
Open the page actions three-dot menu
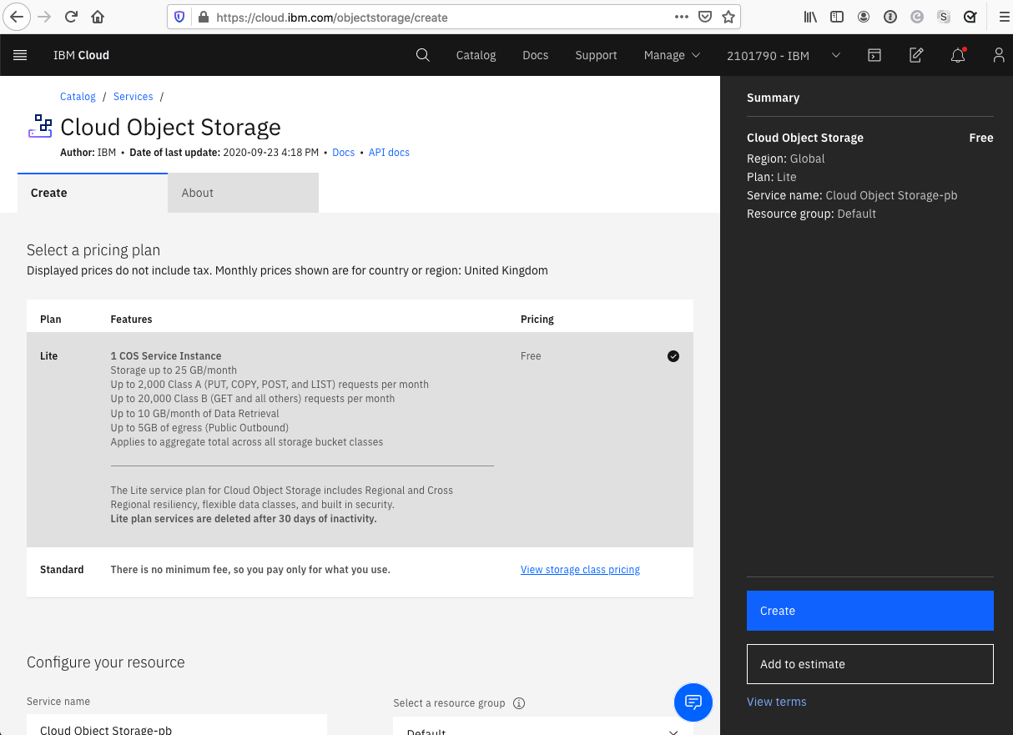click(x=681, y=17)
